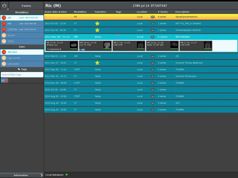Select the RX/CR modality filter

point(22,35)
